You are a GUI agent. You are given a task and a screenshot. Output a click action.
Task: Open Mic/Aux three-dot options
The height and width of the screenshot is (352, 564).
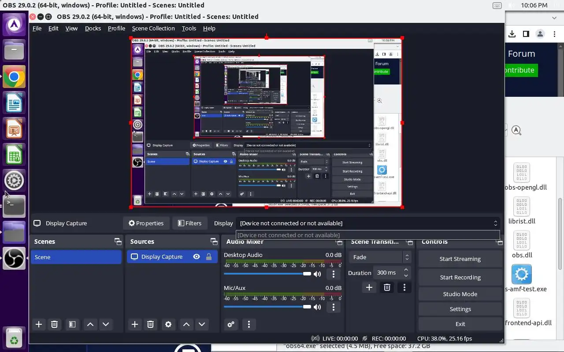pos(334,307)
